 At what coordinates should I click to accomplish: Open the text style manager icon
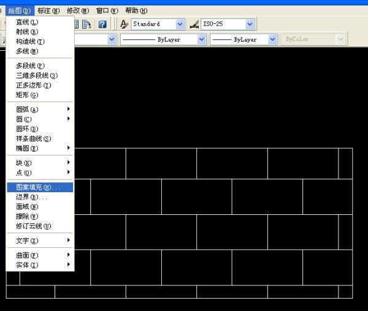point(123,24)
